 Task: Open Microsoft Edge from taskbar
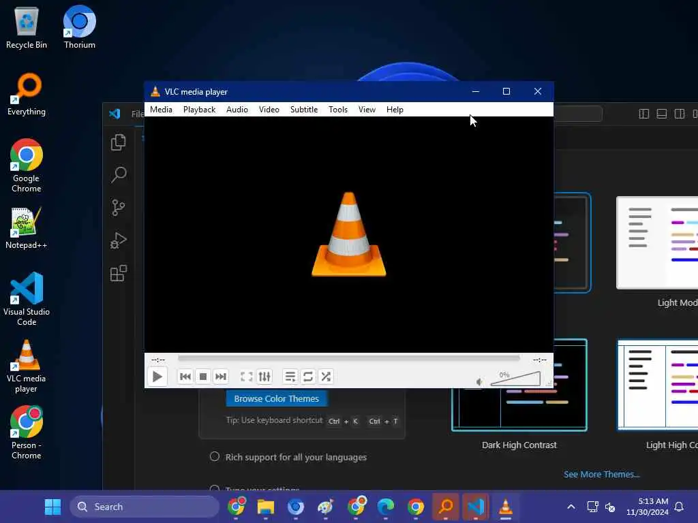tap(386, 507)
